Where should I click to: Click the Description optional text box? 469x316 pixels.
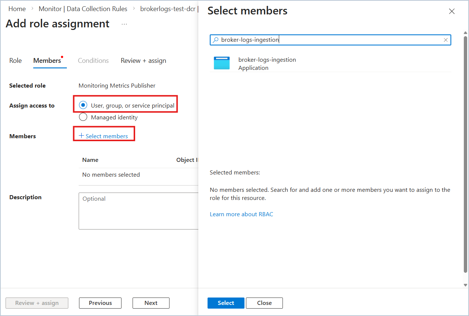tap(138, 211)
